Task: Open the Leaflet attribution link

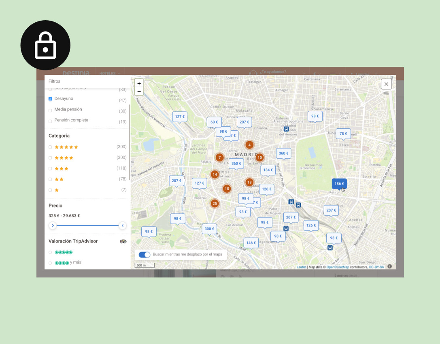Action: (302, 267)
